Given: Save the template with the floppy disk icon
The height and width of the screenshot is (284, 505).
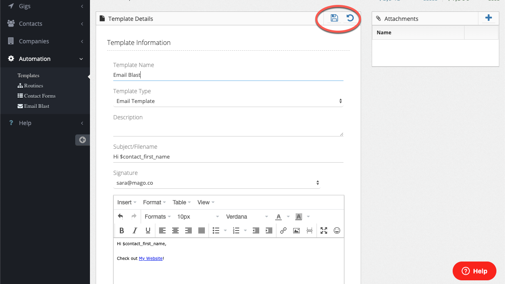Looking at the screenshot, I should (334, 18).
